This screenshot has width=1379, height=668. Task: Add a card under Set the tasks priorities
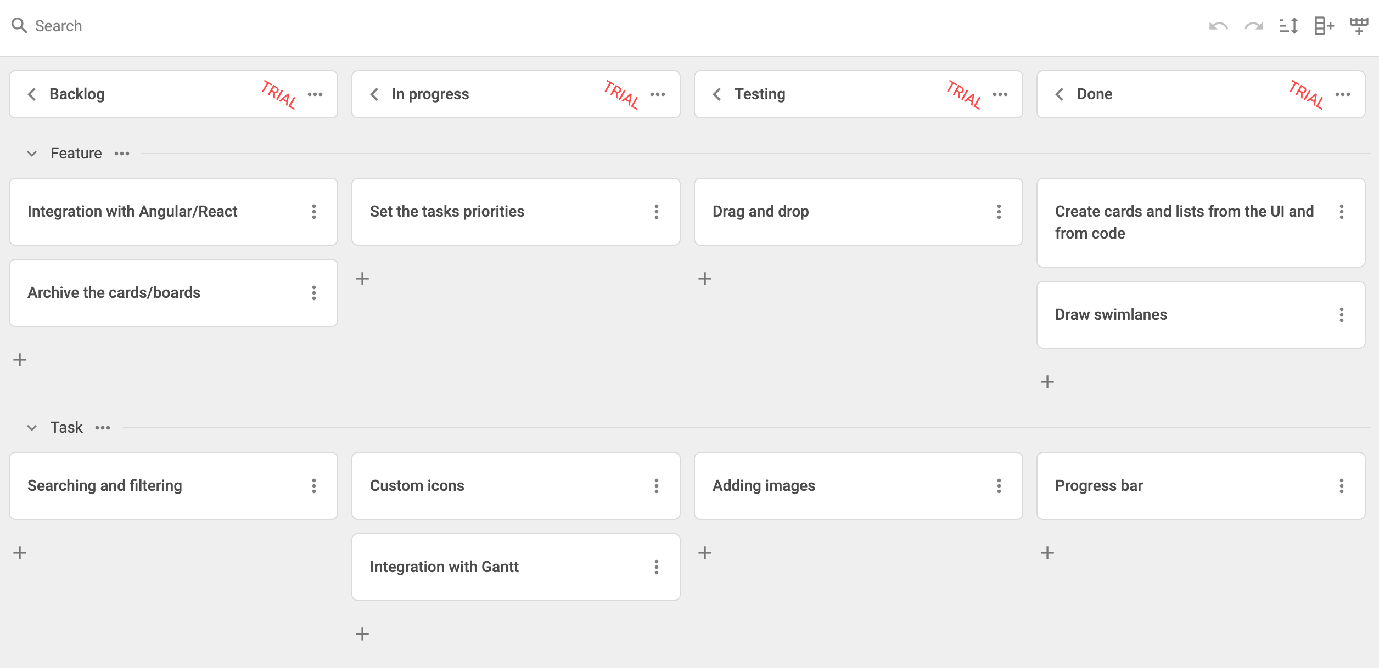(362, 279)
